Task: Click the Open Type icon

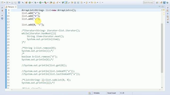Action: (51, 2)
